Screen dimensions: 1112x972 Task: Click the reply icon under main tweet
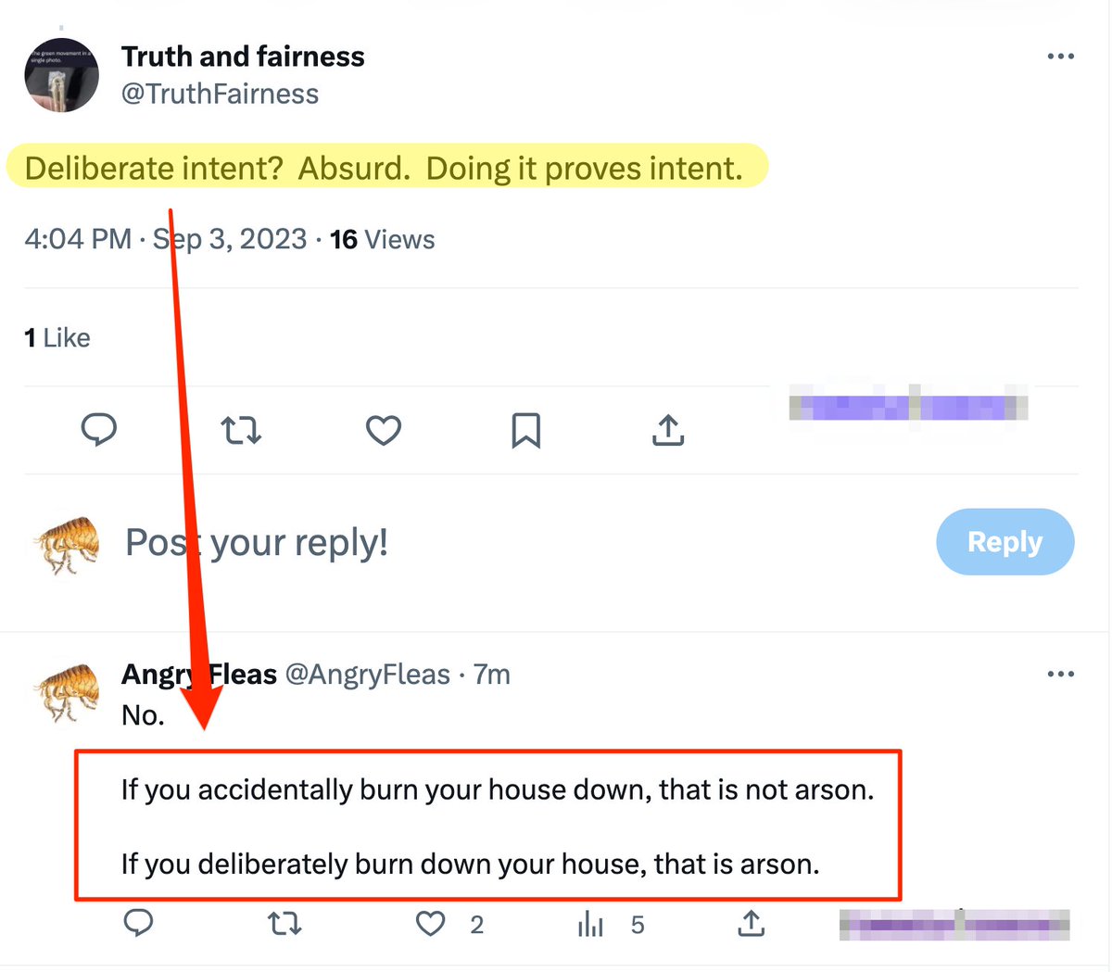pyautogui.click(x=99, y=430)
